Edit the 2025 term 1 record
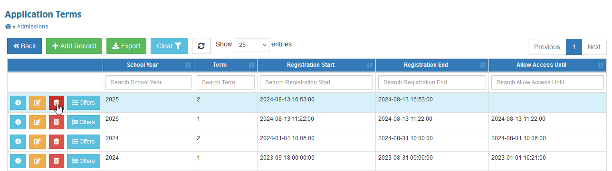The height and width of the screenshot is (171, 612). (38, 122)
